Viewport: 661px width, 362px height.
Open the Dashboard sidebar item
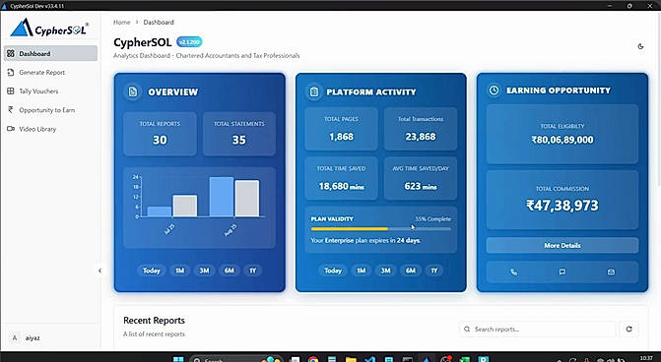click(x=50, y=53)
